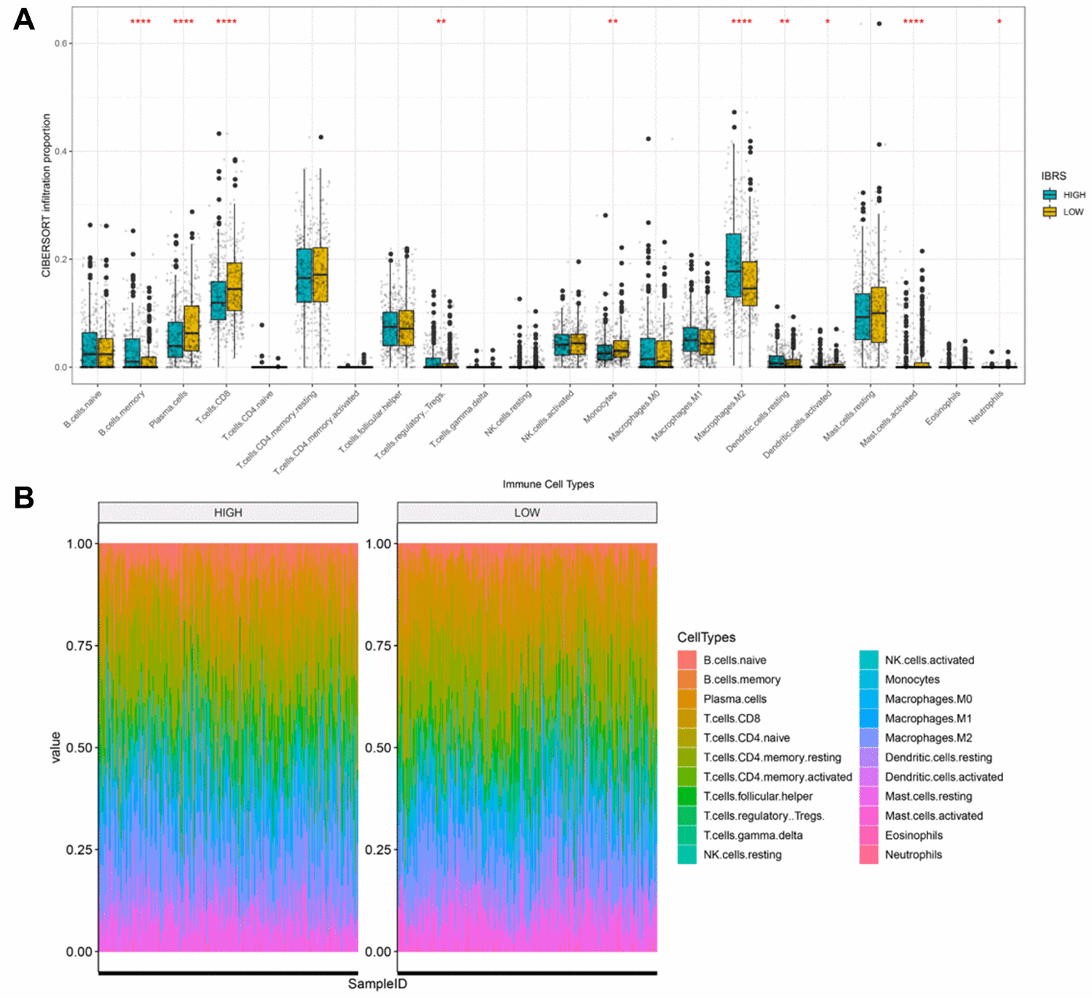
Task: Click the T.cells.gamma.delta legend swatch
Action: pyautogui.click(x=687, y=835)
